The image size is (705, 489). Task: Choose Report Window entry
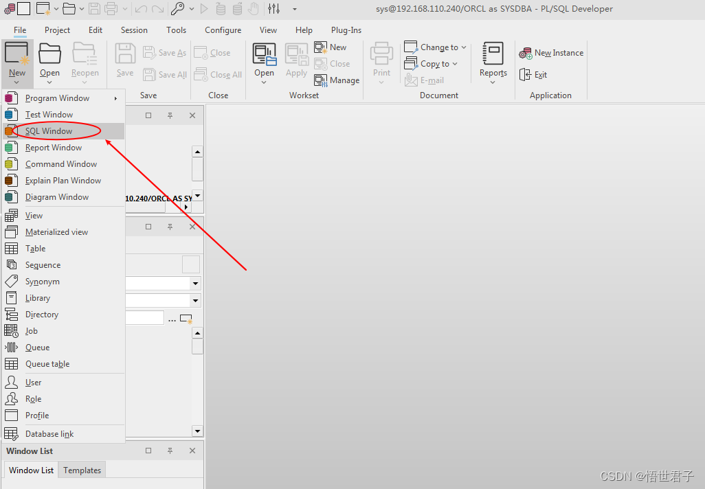64,148
